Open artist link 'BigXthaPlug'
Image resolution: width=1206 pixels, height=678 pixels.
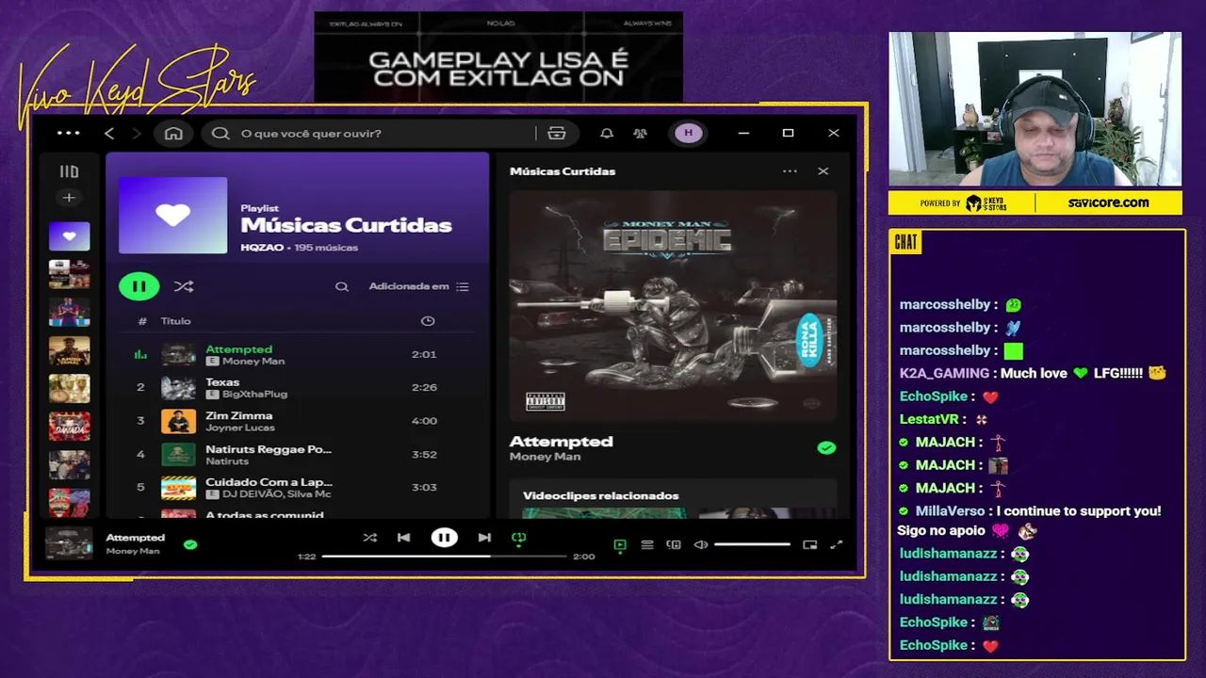[x=254, y=395]
